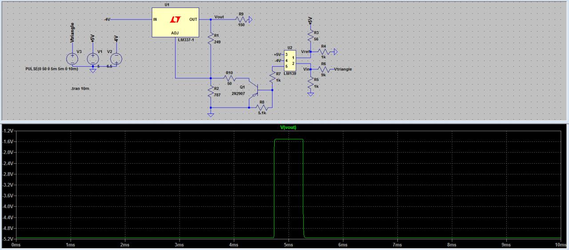
Task: Click the 10ms time axis label
Action: [x=561, y=245]
